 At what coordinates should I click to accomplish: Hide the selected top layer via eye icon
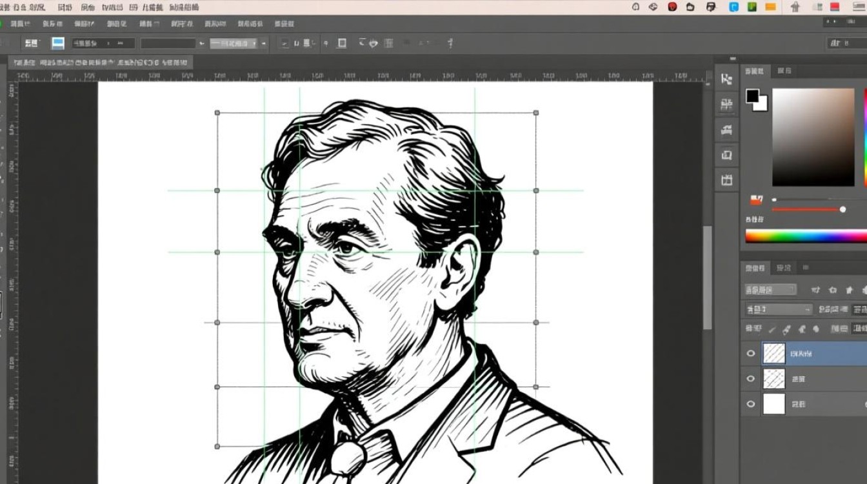[750, 354]
